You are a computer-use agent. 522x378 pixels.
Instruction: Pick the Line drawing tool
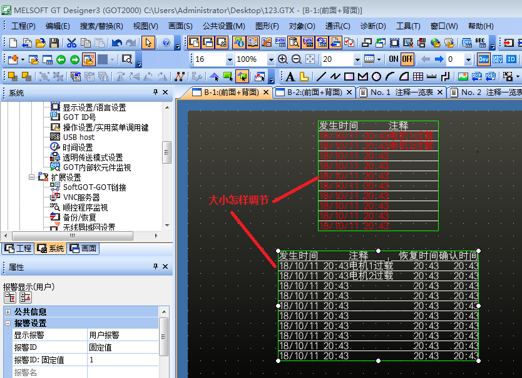click(322, 76)
